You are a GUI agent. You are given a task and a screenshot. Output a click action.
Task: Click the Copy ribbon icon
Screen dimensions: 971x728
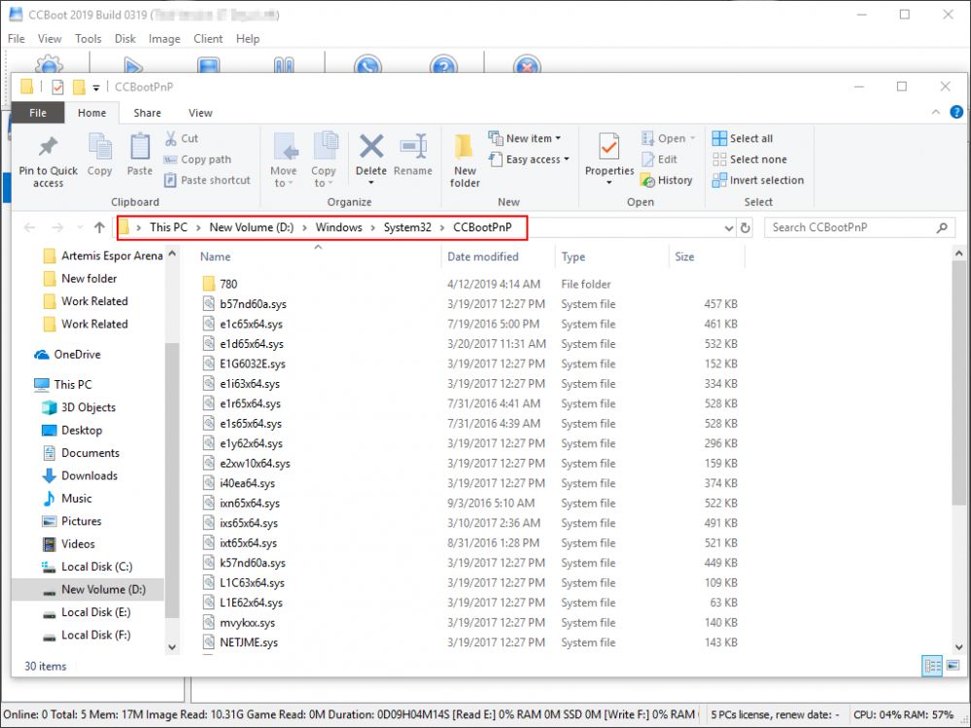coord(100,147)
